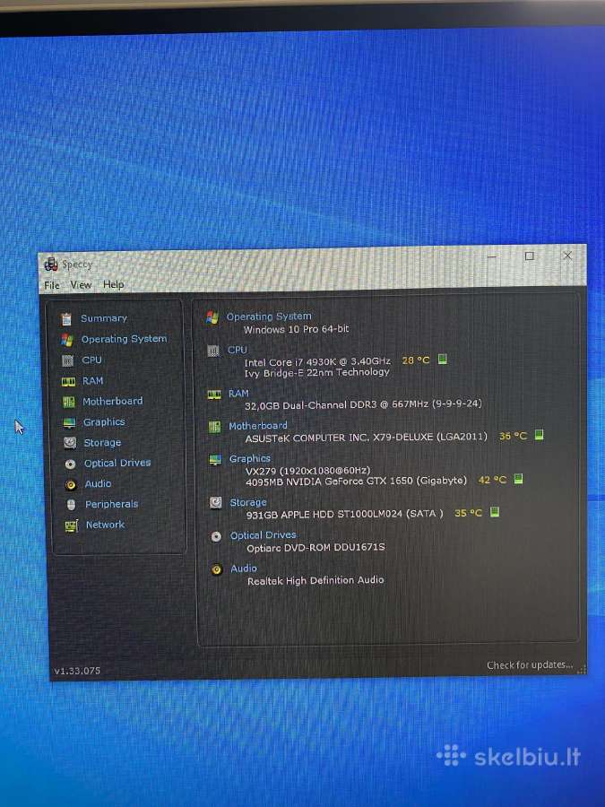The width and height of the screenshot is (605, 807).
Task: Select Peripherals in the sidebar list
Action: point(112,504)
